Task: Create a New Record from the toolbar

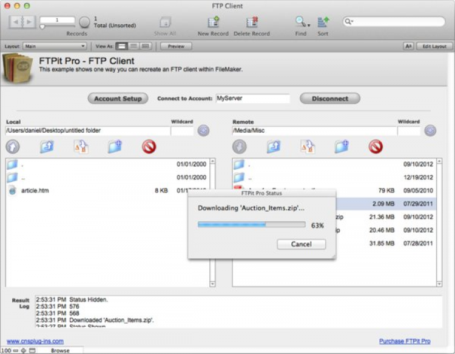Action: click(x=214, y=22)
